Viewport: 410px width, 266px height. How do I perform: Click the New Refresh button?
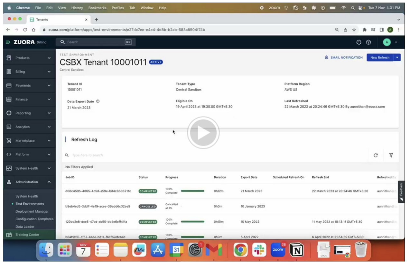coord(380,58)
